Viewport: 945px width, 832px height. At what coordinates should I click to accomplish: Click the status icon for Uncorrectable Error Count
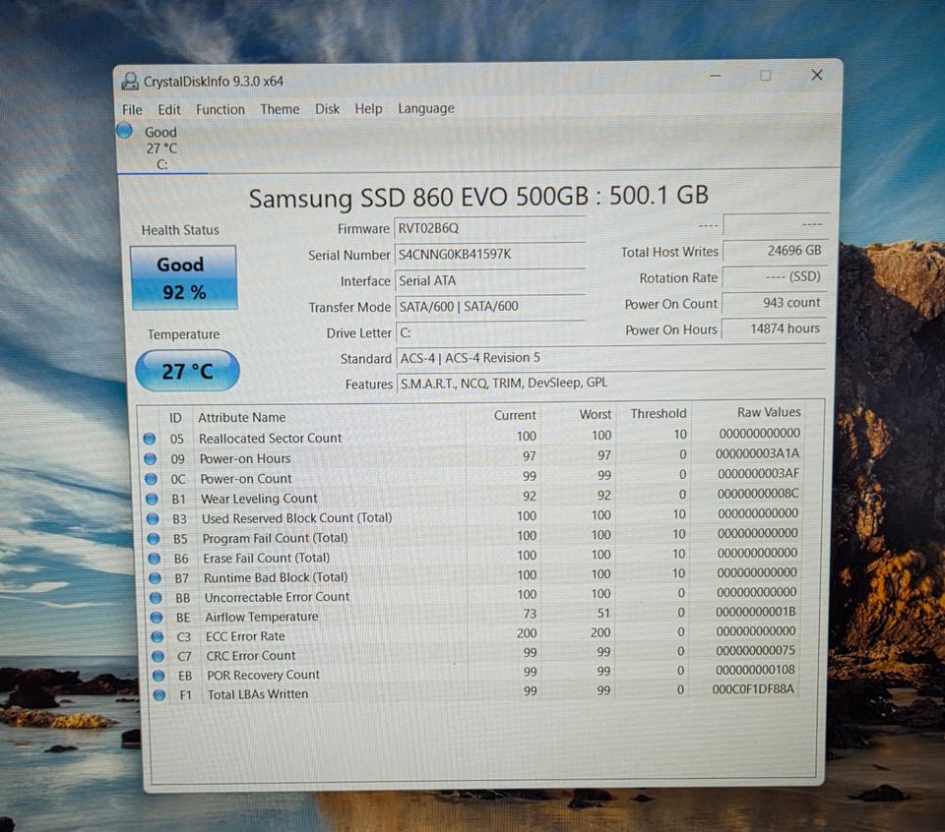156,598
